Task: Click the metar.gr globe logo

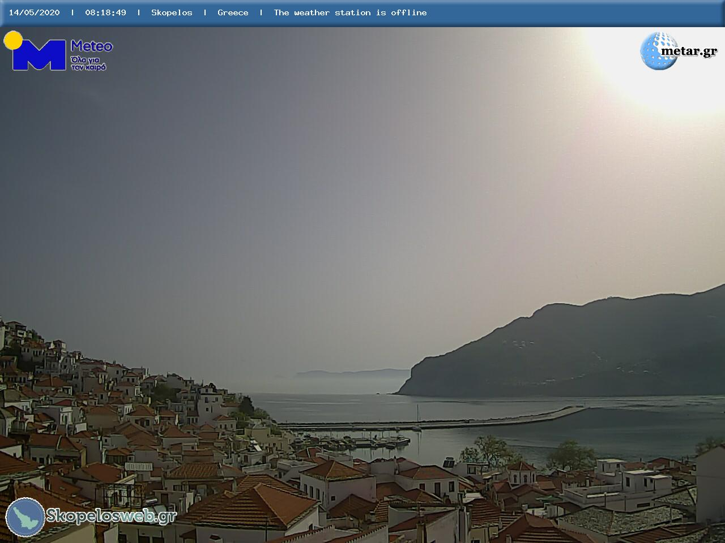Action: coord(659,51)
